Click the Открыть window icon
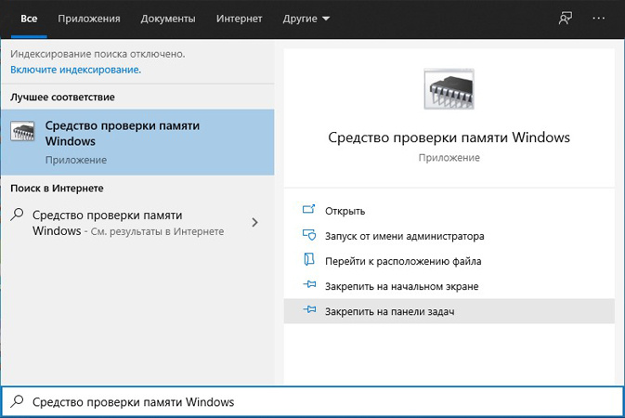 [309, 209]
